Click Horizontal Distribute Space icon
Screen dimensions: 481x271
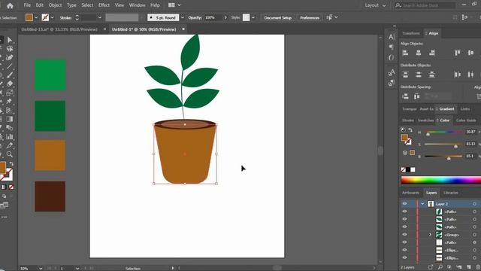pos(417,96)
